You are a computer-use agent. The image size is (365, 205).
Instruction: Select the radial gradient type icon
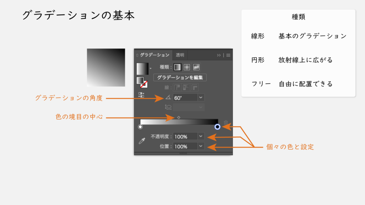click(x=187, y=67)
